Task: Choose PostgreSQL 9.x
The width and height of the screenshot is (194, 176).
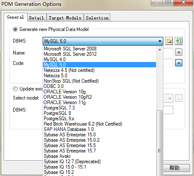Action: pos(99,119)
